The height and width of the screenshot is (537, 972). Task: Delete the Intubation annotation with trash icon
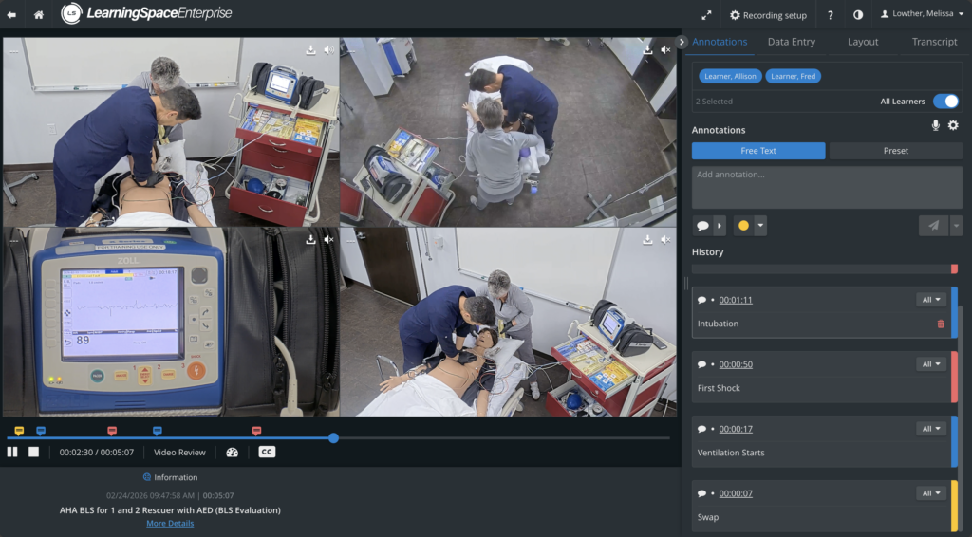941,324
